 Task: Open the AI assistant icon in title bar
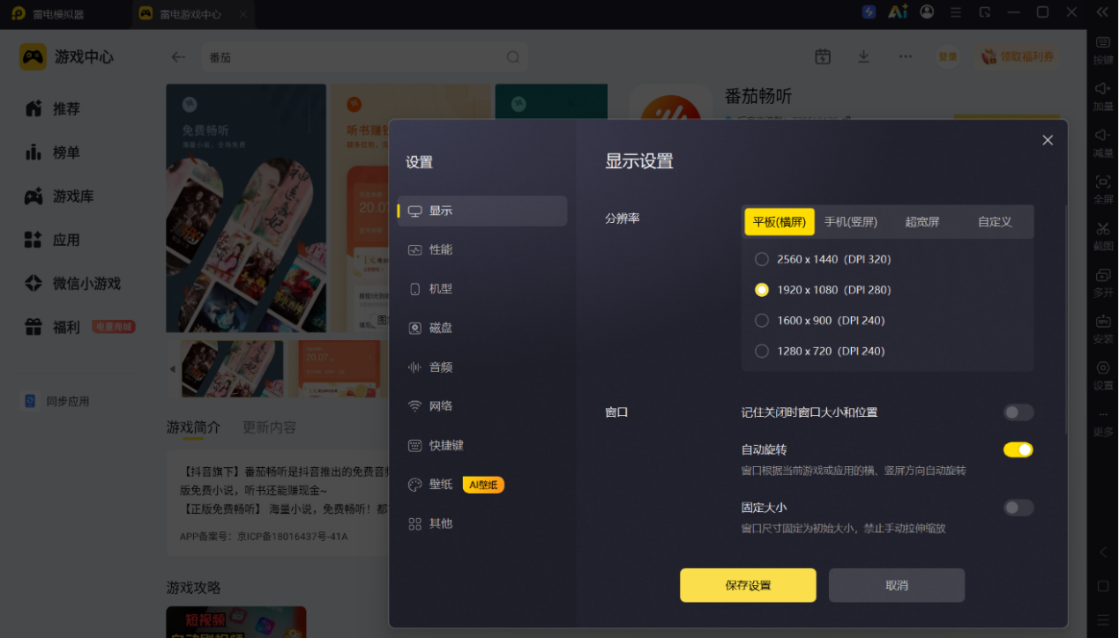click(898, 12)
